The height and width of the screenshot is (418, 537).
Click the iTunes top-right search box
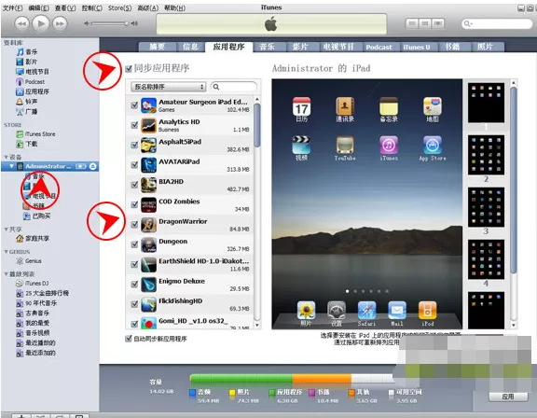(497, 23)
